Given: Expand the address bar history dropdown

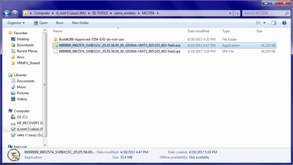Looking at the screenshot, I should tap(230, 13).
